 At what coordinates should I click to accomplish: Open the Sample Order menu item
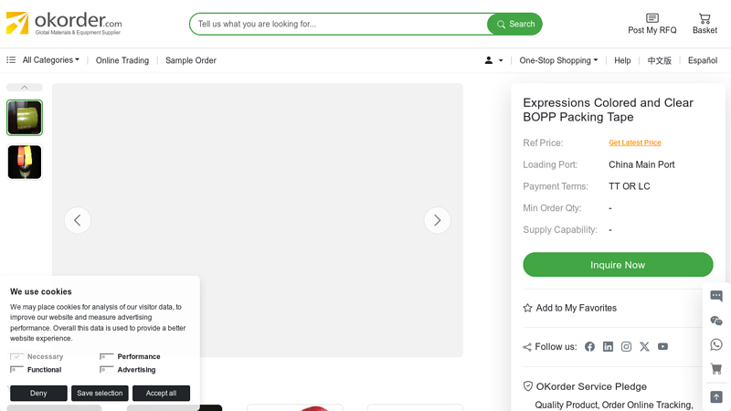click(x=191, y=60)
